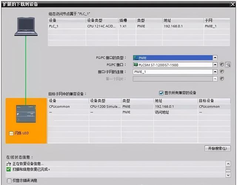Select the CPUcommon device row
Screen dimensions: 237x185
[139, 106]
